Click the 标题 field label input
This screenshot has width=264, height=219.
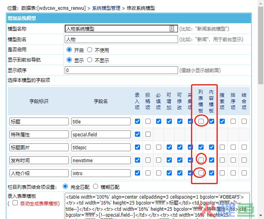coord(39,121)
